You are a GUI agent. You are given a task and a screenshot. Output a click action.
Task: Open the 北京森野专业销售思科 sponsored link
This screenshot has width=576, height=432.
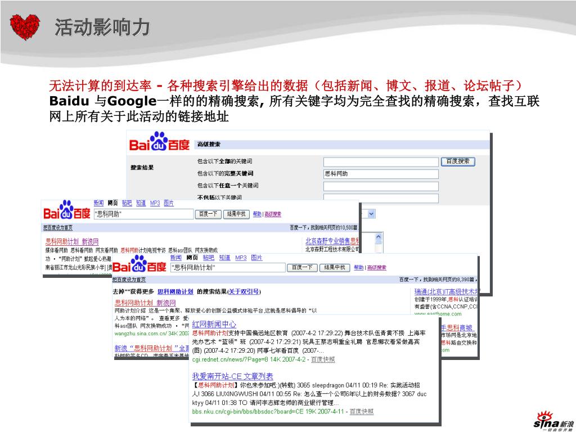click(x=332, y=241)
